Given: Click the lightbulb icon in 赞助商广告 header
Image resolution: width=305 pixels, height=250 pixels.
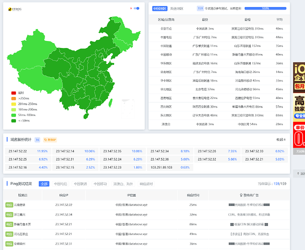Looking at the screenshot, I should click(x=241, y=195).
